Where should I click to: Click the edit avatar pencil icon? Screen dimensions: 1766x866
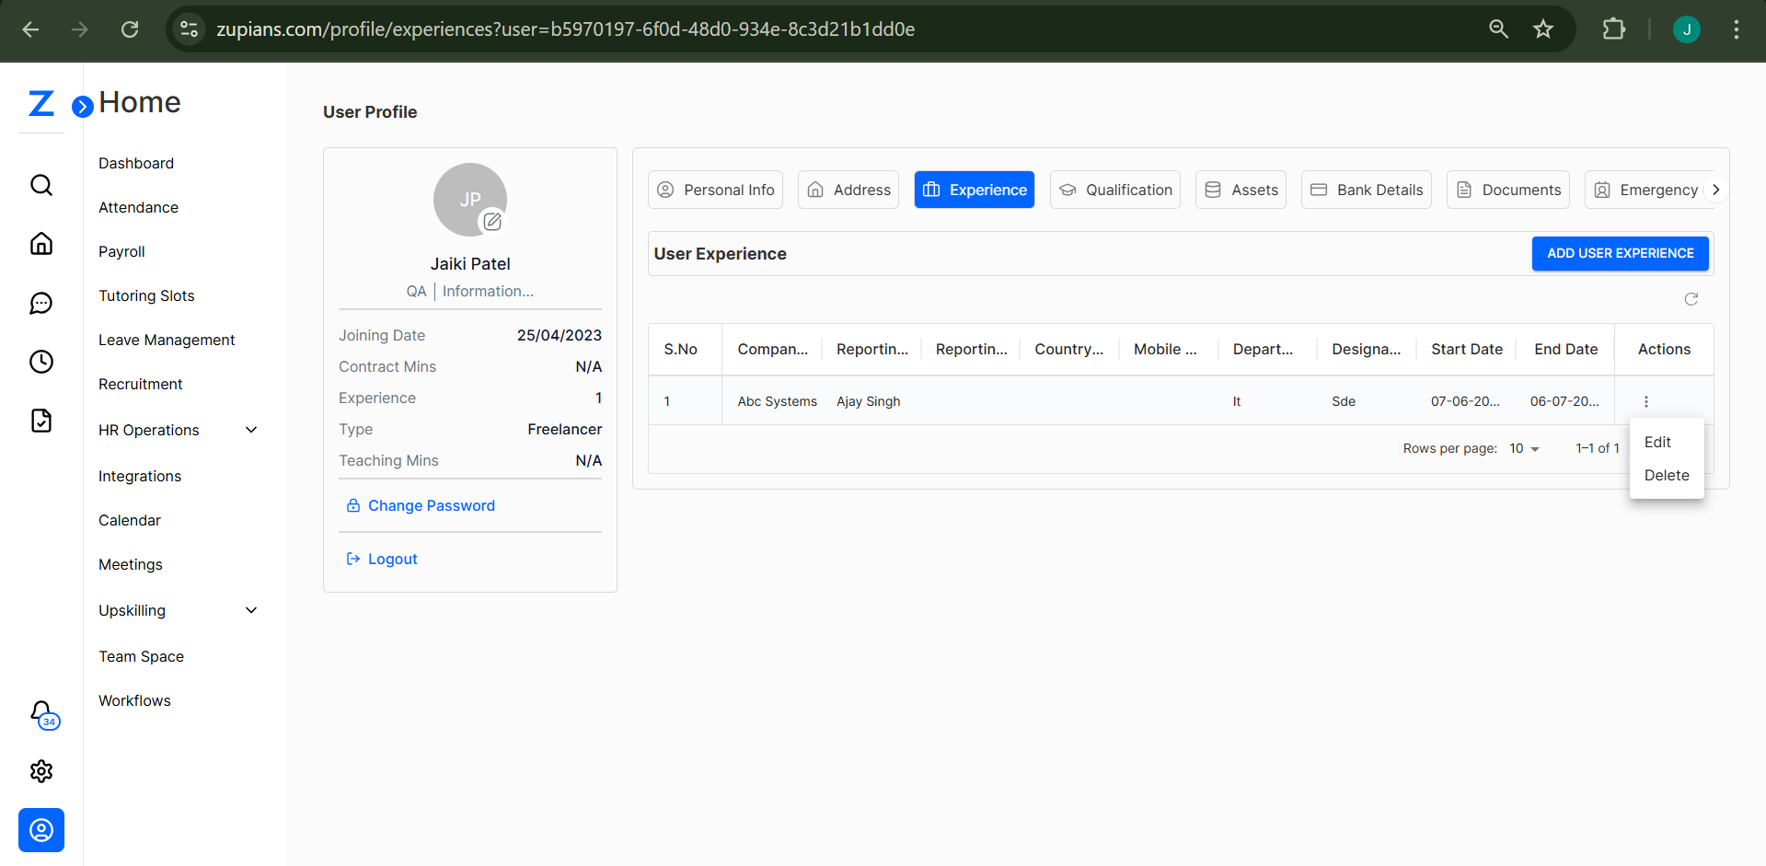coord(492,221)
